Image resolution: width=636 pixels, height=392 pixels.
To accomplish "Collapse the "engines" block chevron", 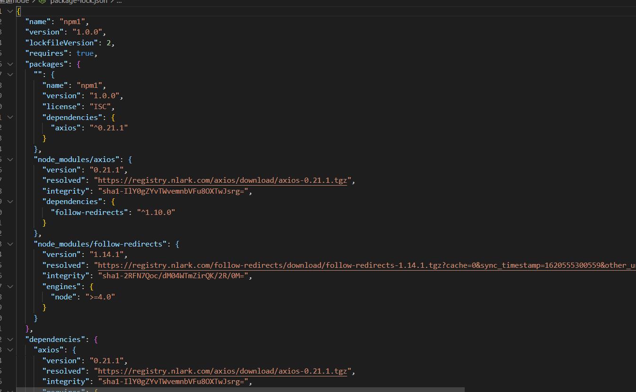I will pos(10,286).
